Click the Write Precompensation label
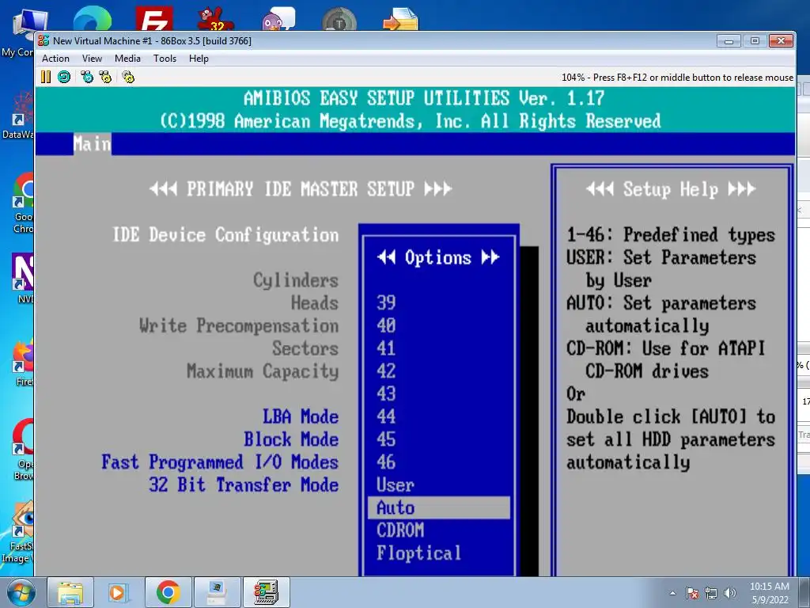The image size is (810, 608). pyautogui.click(x=239, y=325)
